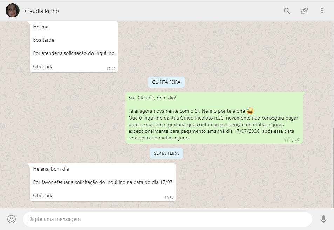Click the chat scrollbar on the right

[x=333, y=168]
